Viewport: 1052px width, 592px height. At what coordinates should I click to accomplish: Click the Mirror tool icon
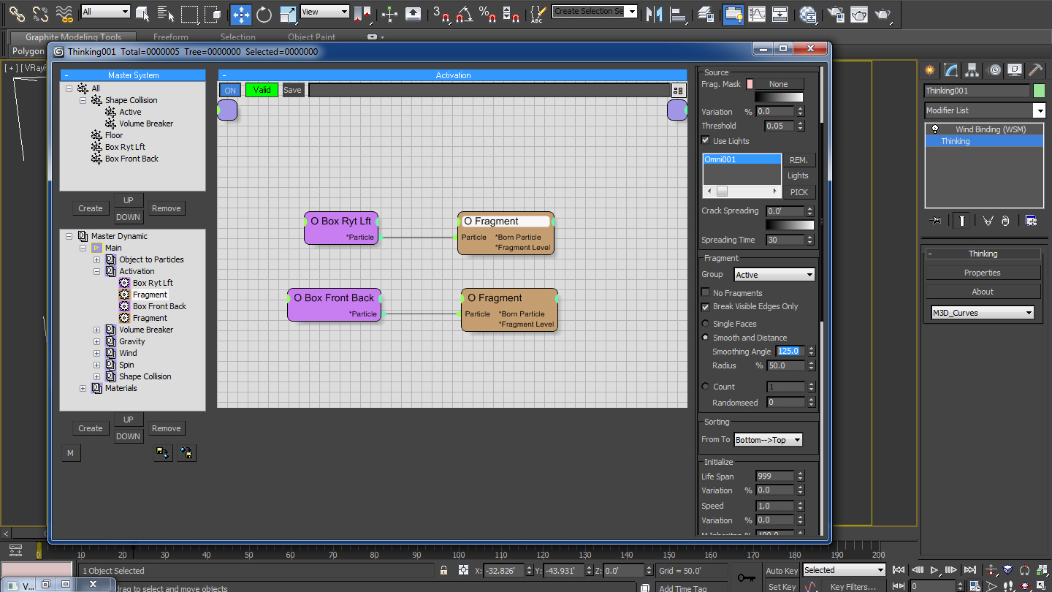click(x=655, y=13)
